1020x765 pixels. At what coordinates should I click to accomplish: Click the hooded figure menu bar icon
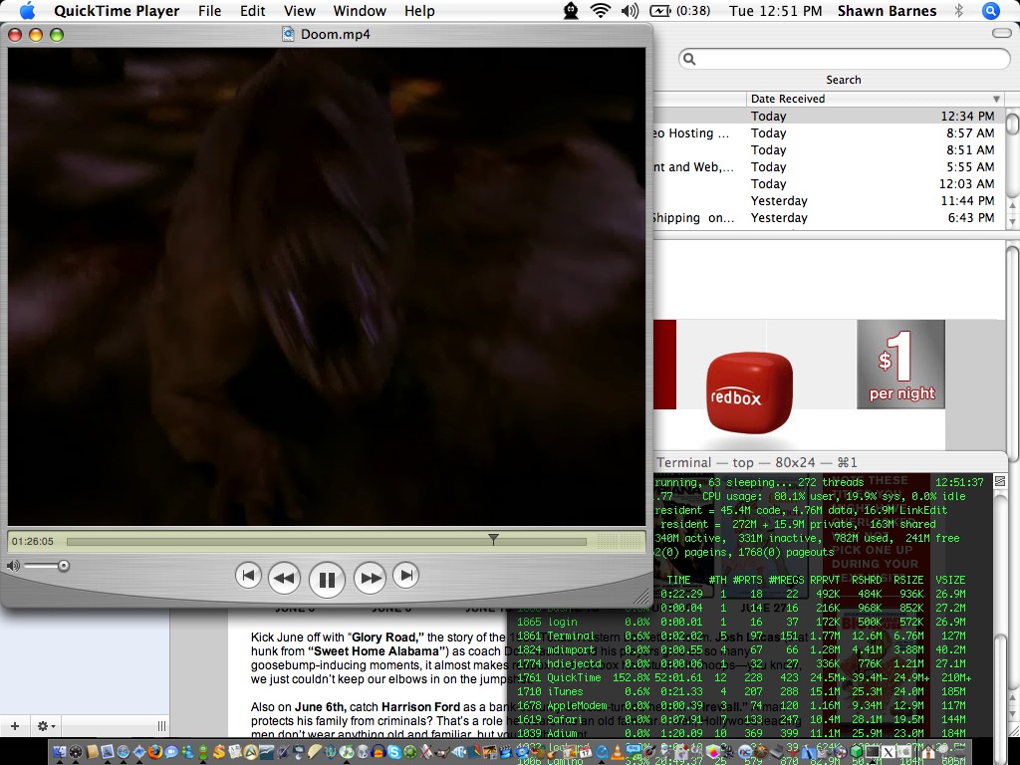[571, 10]
